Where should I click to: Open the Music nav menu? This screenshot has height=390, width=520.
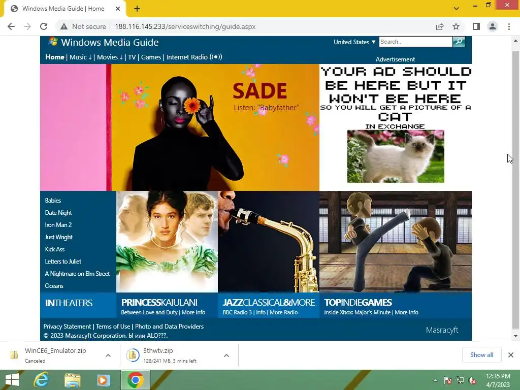(81, 57)
